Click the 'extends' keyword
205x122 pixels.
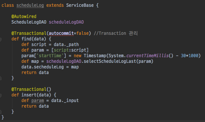tap(55, 5)
